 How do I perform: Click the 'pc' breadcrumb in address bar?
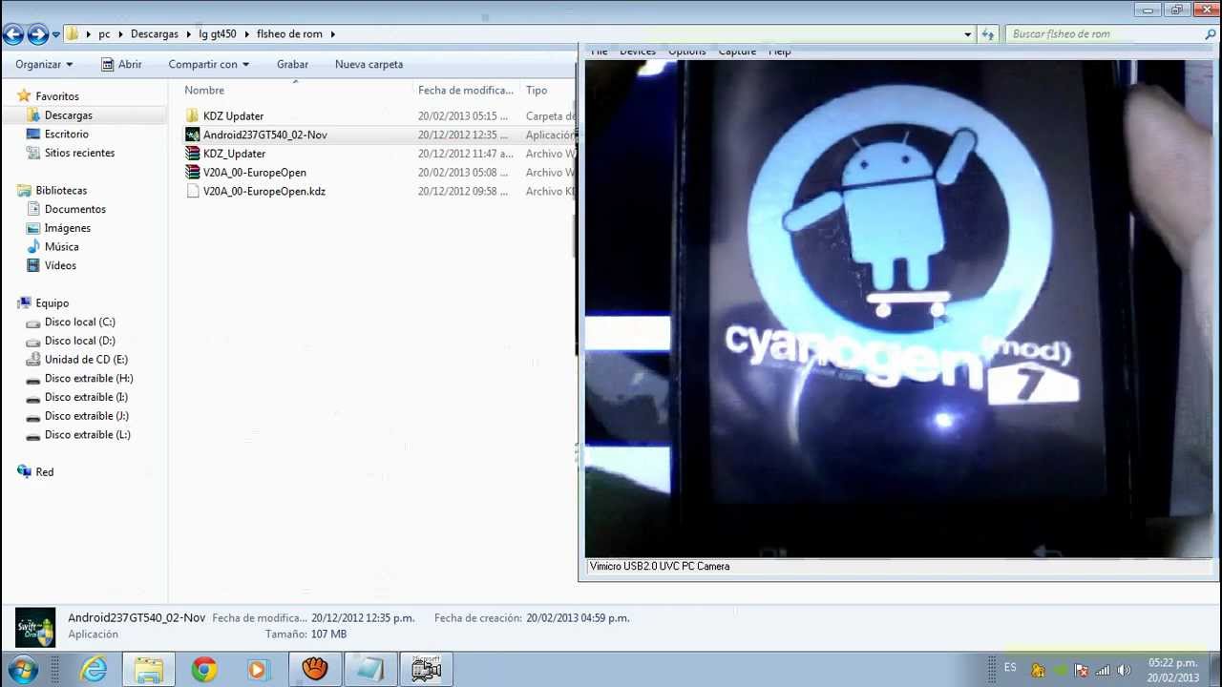[104, 34]
